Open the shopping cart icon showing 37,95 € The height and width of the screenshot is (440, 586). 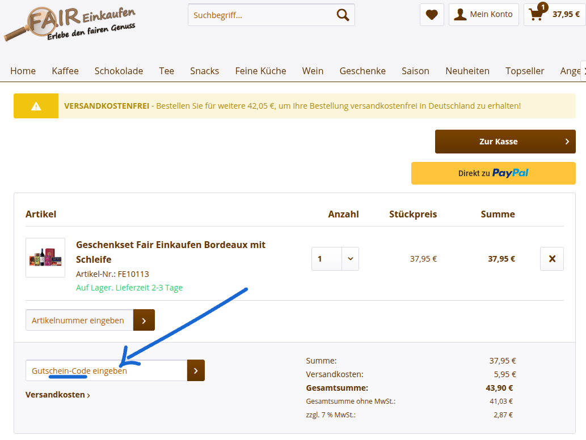pyautogui.click(x=536, y=15)
